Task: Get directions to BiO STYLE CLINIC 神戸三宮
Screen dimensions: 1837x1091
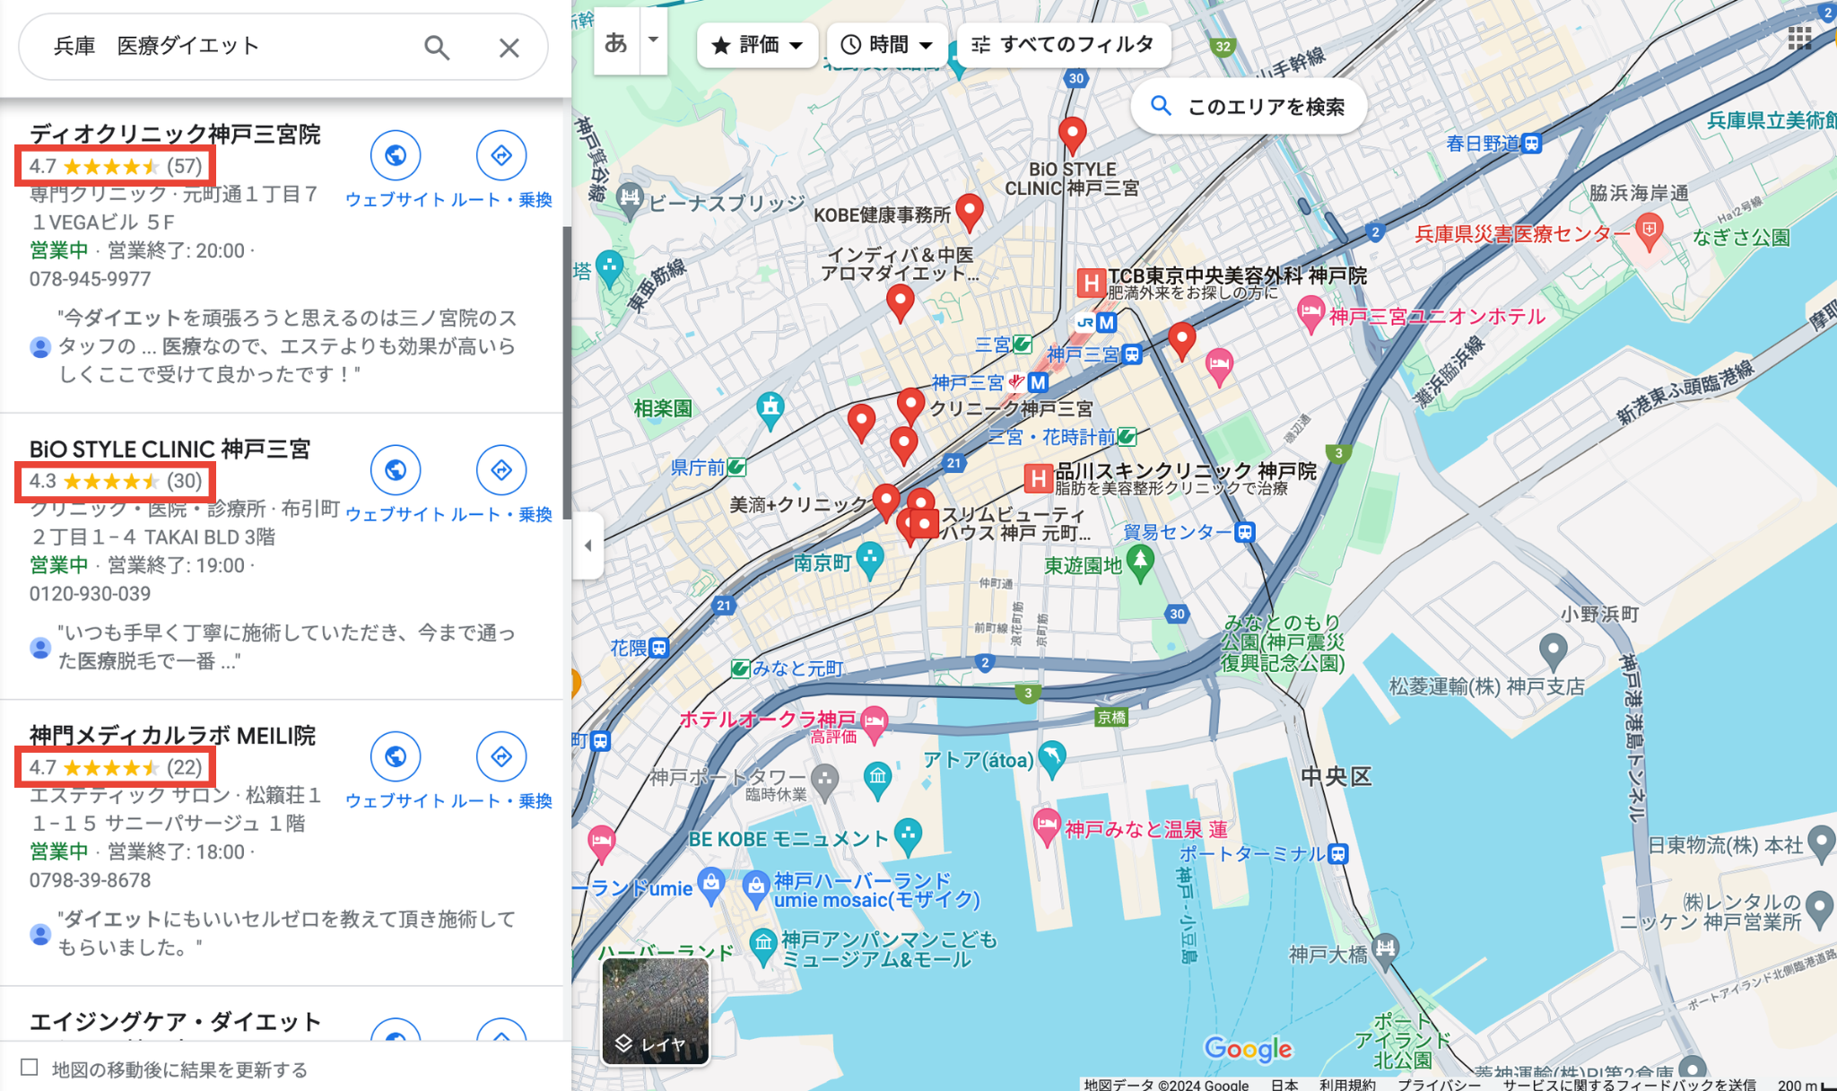Action: (x=501, y=470)
